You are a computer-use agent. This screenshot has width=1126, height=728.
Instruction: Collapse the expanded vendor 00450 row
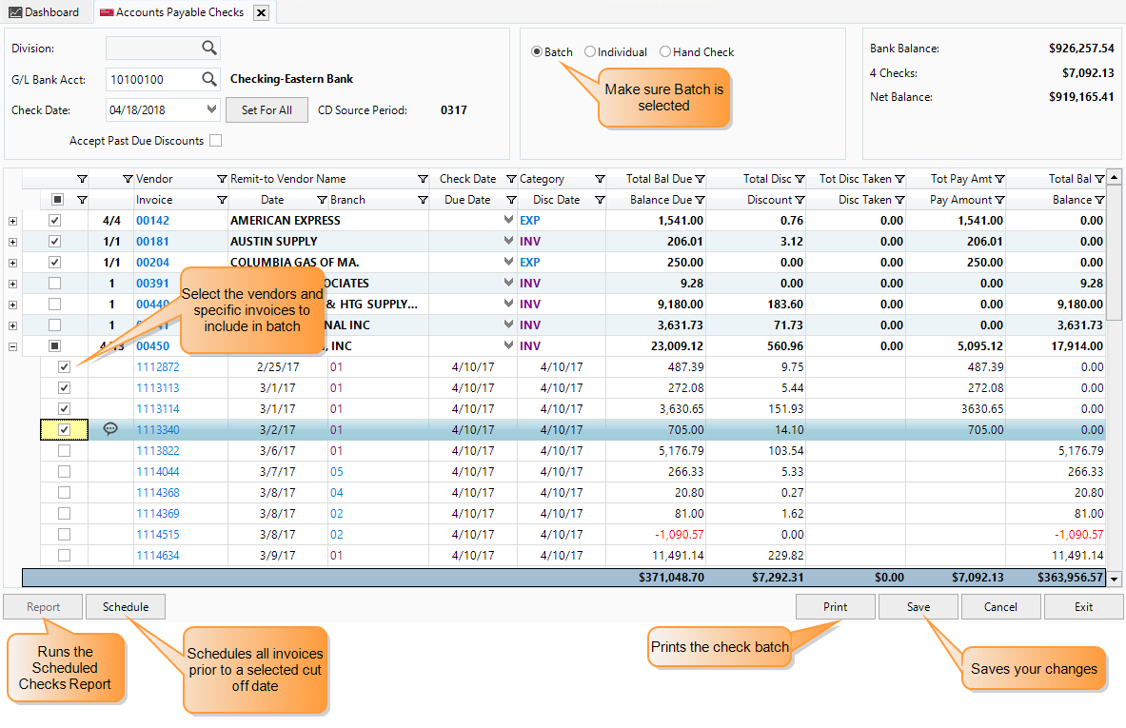point(12,346)
